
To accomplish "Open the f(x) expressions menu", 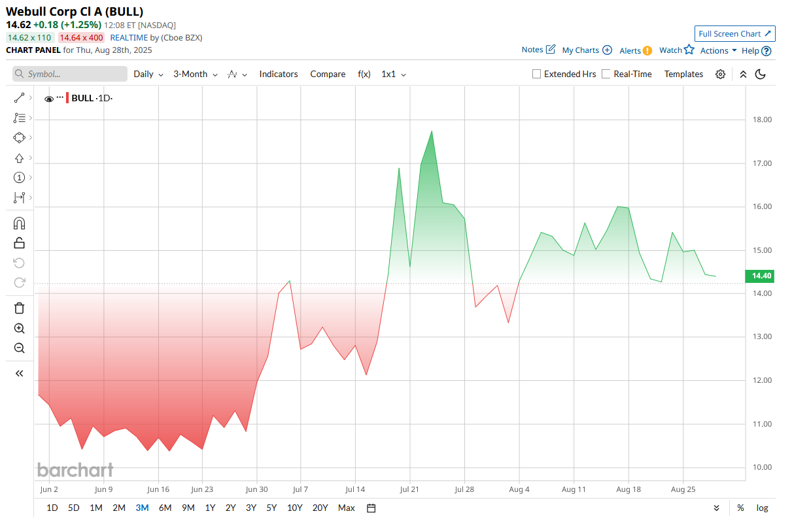I will [x=364, y=74].
